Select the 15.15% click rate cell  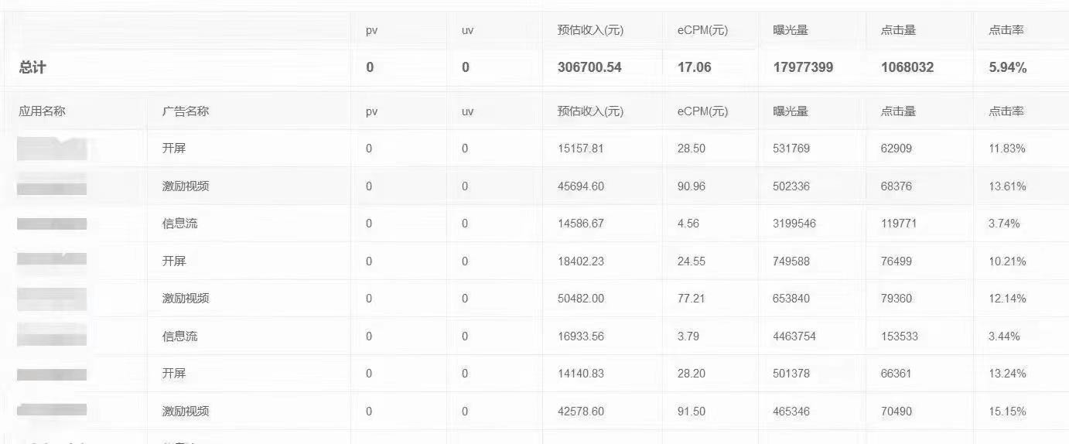(1007, 412)
